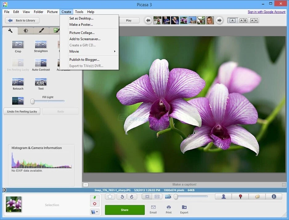Screen dimensions: 289x220
Task: Click Sign in with Google Account
Action: coord(267,12)
